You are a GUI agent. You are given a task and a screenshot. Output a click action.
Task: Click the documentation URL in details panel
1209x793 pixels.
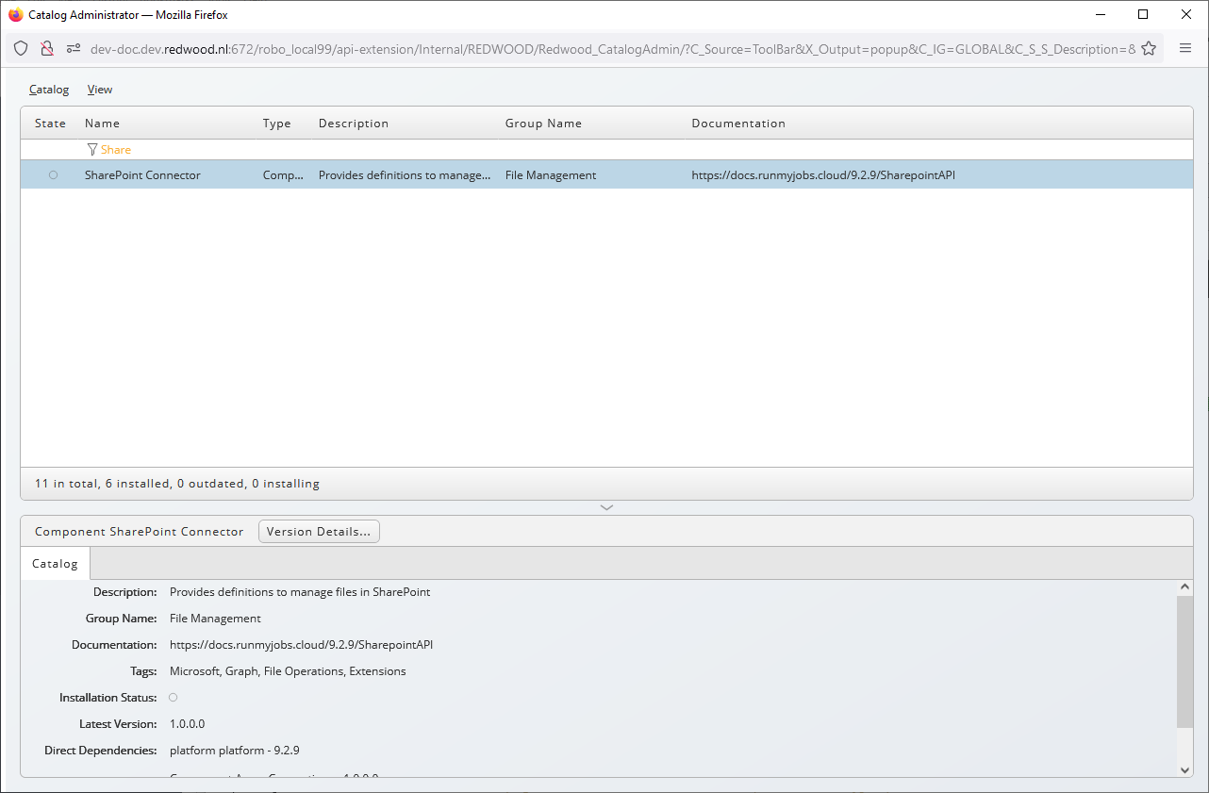coord(301,645)
